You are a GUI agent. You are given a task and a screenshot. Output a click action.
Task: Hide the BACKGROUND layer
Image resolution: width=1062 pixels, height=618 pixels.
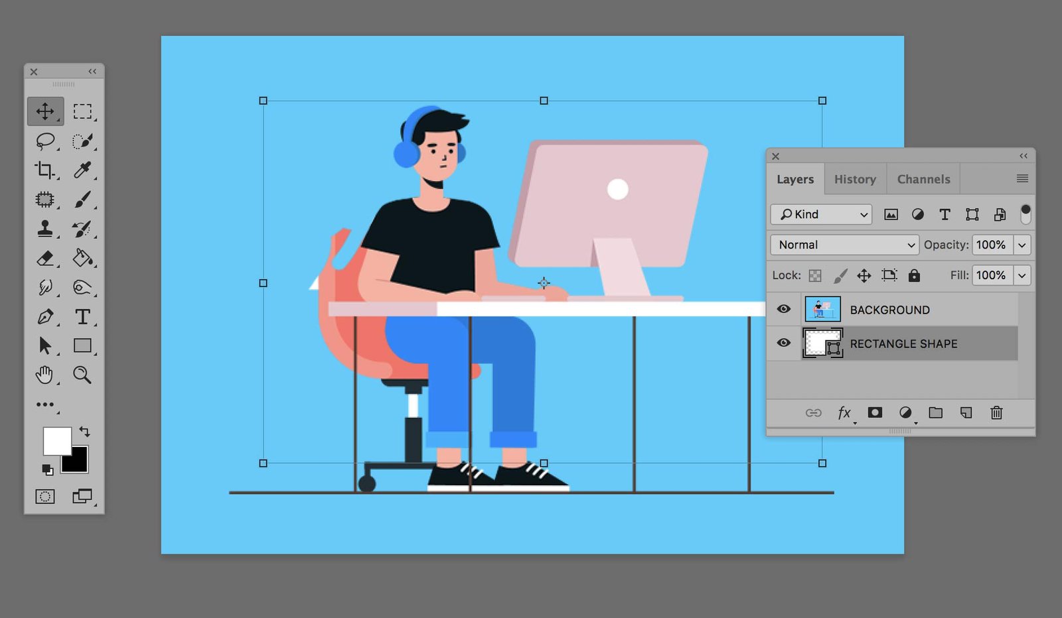click(x=784, y=309)
